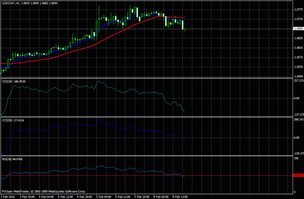Click the 4 Feb 04:00 time axis label
Screen dimensions: 304x199
[x=46, y=197]
